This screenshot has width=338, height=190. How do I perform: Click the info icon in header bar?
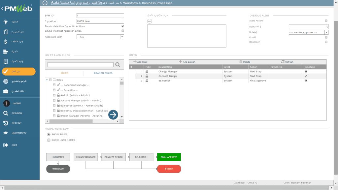[x=45, y=3]
